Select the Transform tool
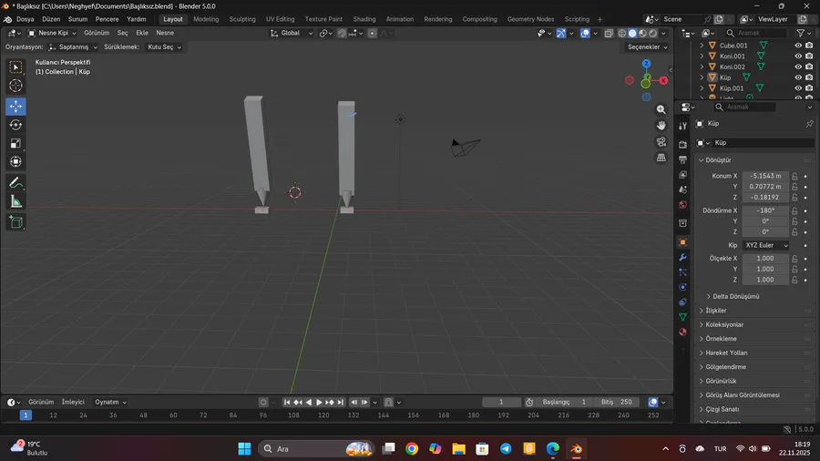This screenshot has width=820, height=461. point(15,161)
